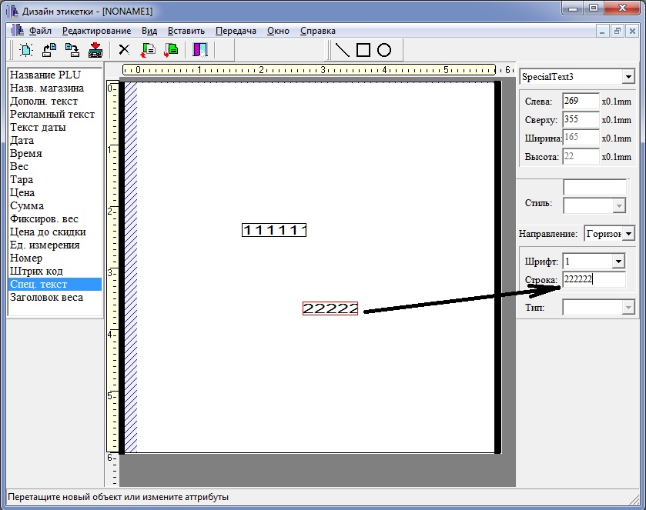The width and height of the screenshot is (646, 510).
Task: Open the Передача menu
Action: click(236, 31)
